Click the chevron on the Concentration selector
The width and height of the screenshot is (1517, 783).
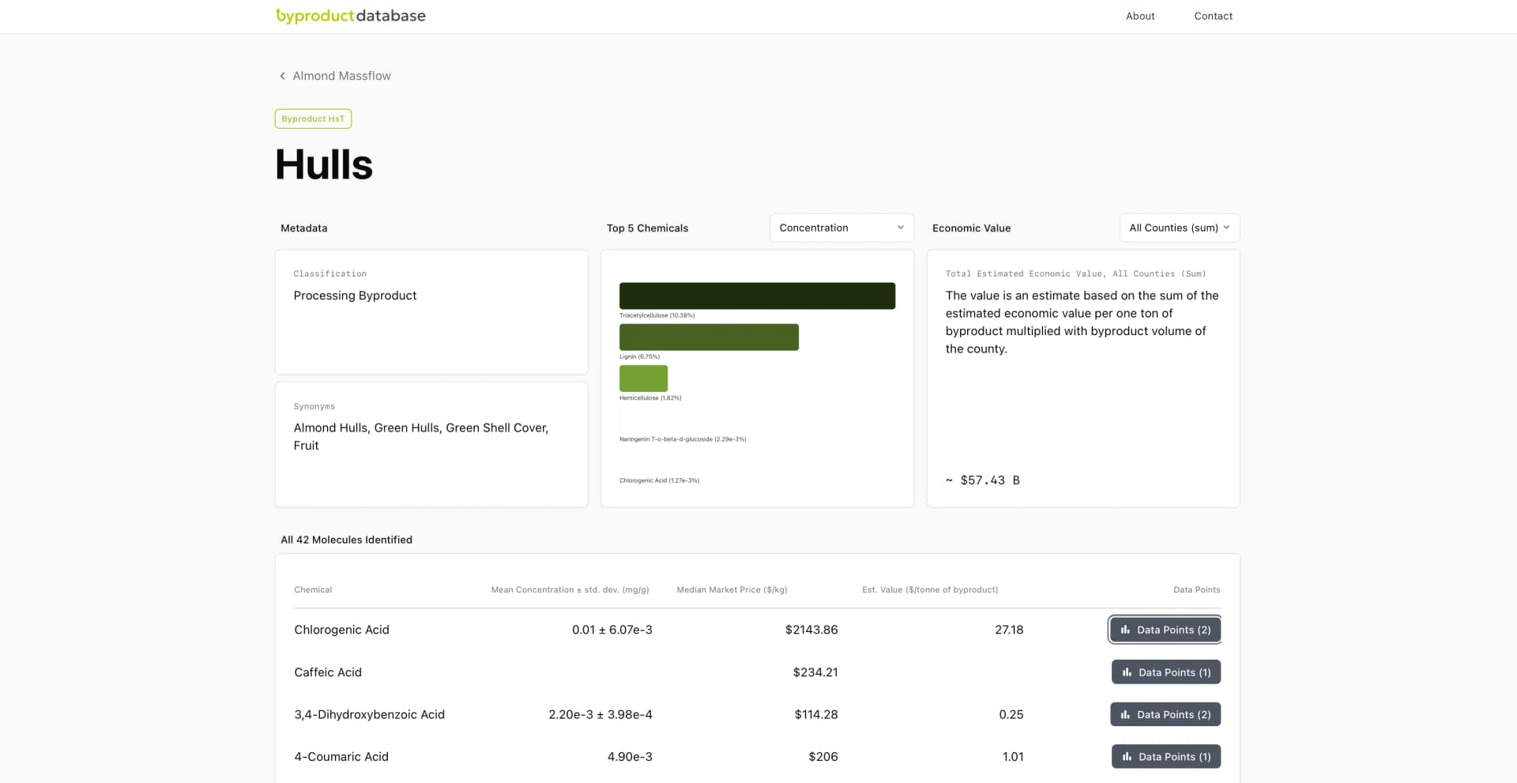tap(900, 228)
